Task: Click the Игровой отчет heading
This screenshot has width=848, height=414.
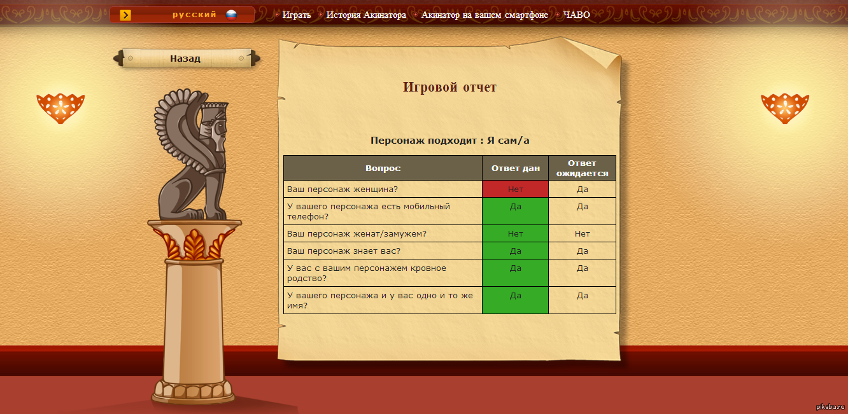Action: (449, 87)
